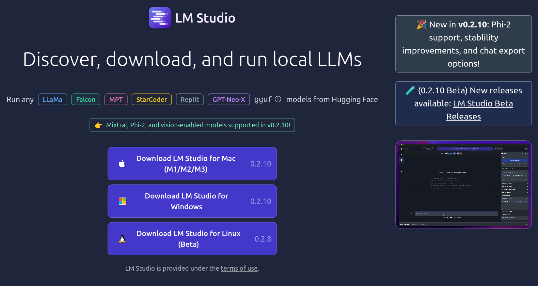Click the 'Run any' text
Image resolution: width=539 pixels, height=286 pixels.
(x=20, y=100)
